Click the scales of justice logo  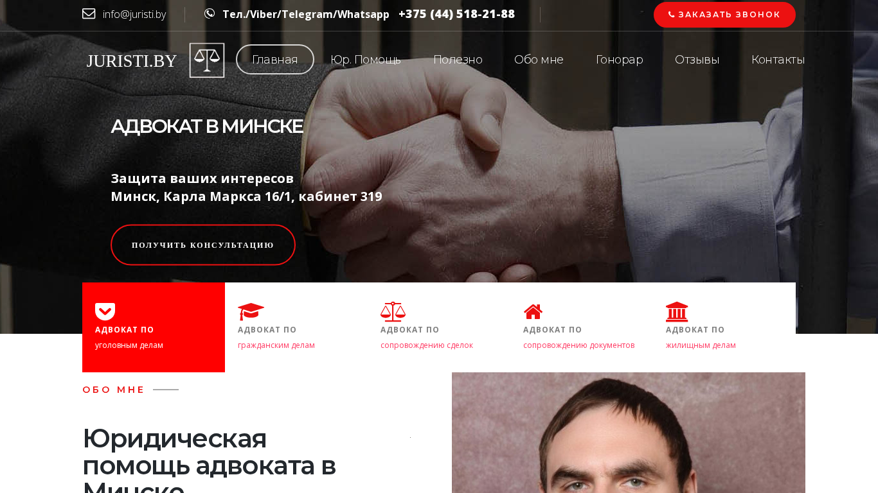point(207,60)
